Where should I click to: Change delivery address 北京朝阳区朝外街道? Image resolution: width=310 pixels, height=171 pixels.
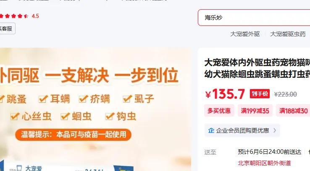click(264, 163)
